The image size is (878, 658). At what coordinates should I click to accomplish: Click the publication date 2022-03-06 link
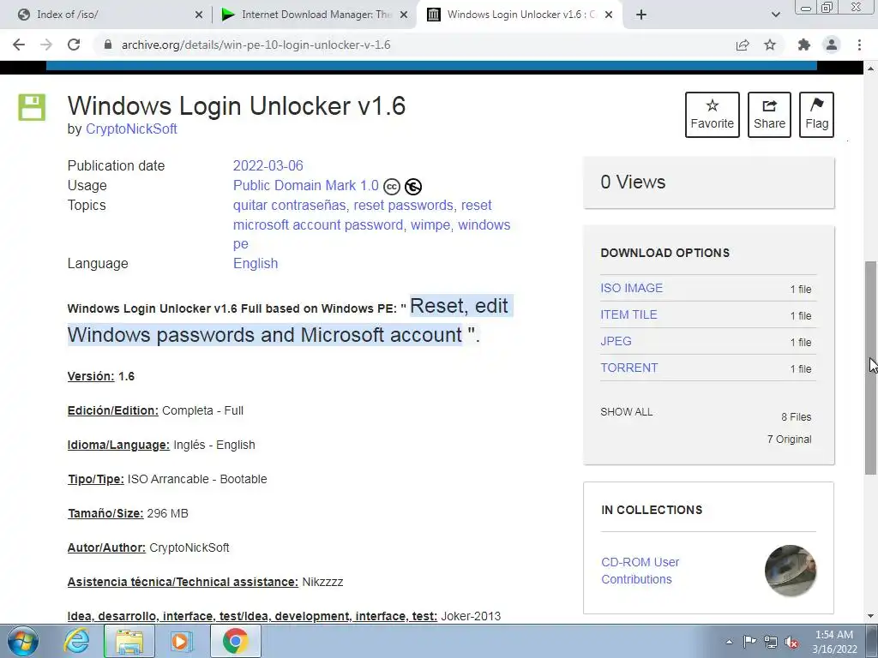tap(268, 165)
